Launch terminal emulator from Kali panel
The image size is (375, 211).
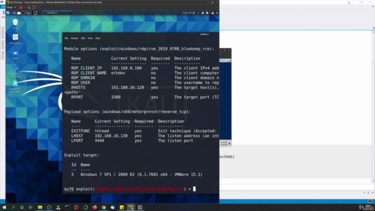tap(23, 13)
